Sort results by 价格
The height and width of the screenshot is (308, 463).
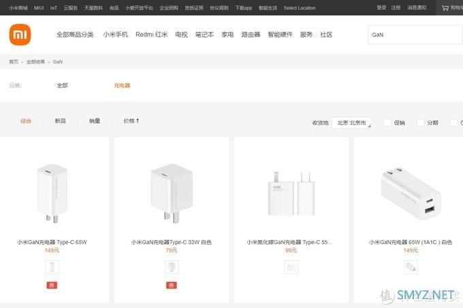[x=131, y=121]
